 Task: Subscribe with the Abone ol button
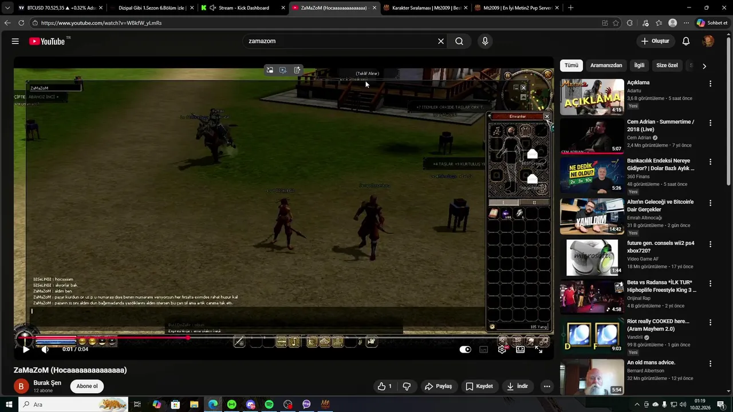coord(87,386)
